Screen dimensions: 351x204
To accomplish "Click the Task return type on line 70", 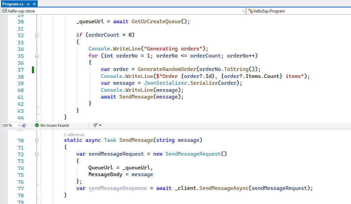I will (110, 140).
